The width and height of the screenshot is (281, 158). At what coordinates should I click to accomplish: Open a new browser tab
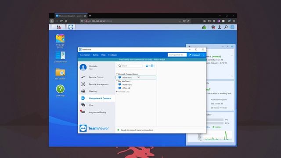click(x=90, y=16)
